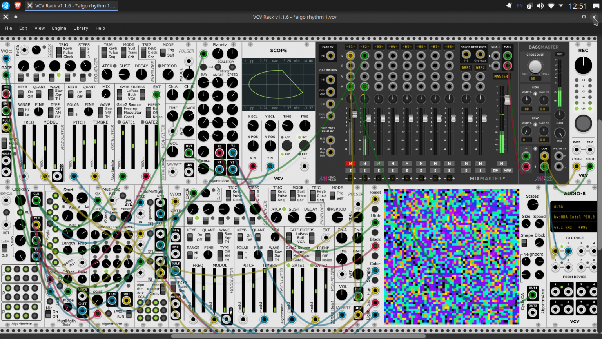Click Audio-8's TO DEVICE input 1 jack
The width and height of the screenshot is (602, 339).
[x=555, y=251]
